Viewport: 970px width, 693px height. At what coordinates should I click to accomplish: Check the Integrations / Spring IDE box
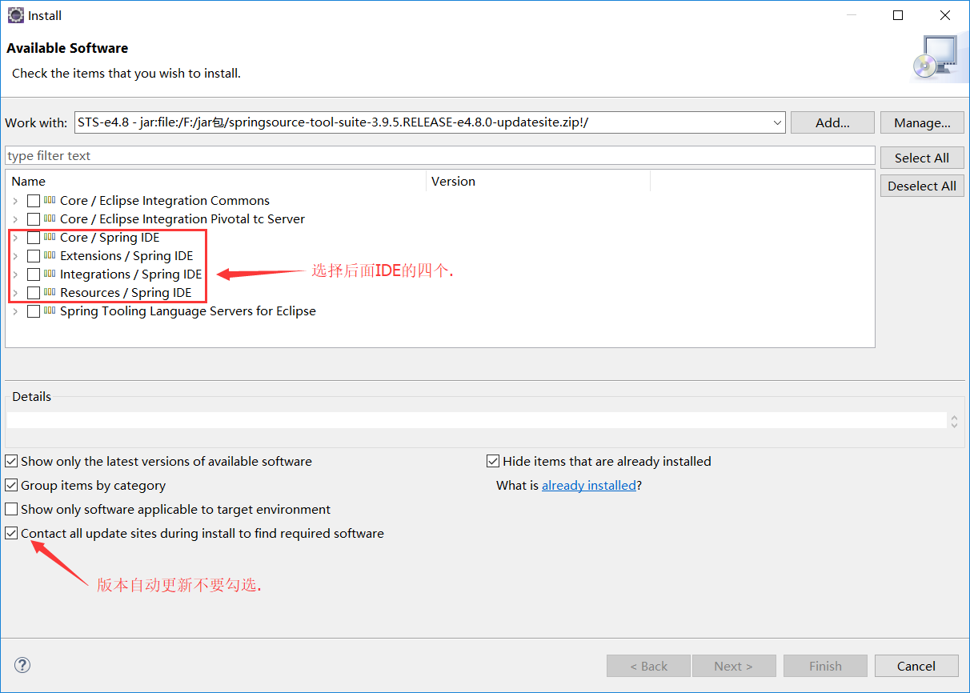(34, 274)
